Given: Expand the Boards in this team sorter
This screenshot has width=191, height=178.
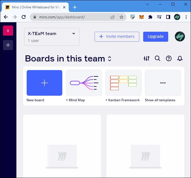Looking at the screenshot, I should point(110,59).
